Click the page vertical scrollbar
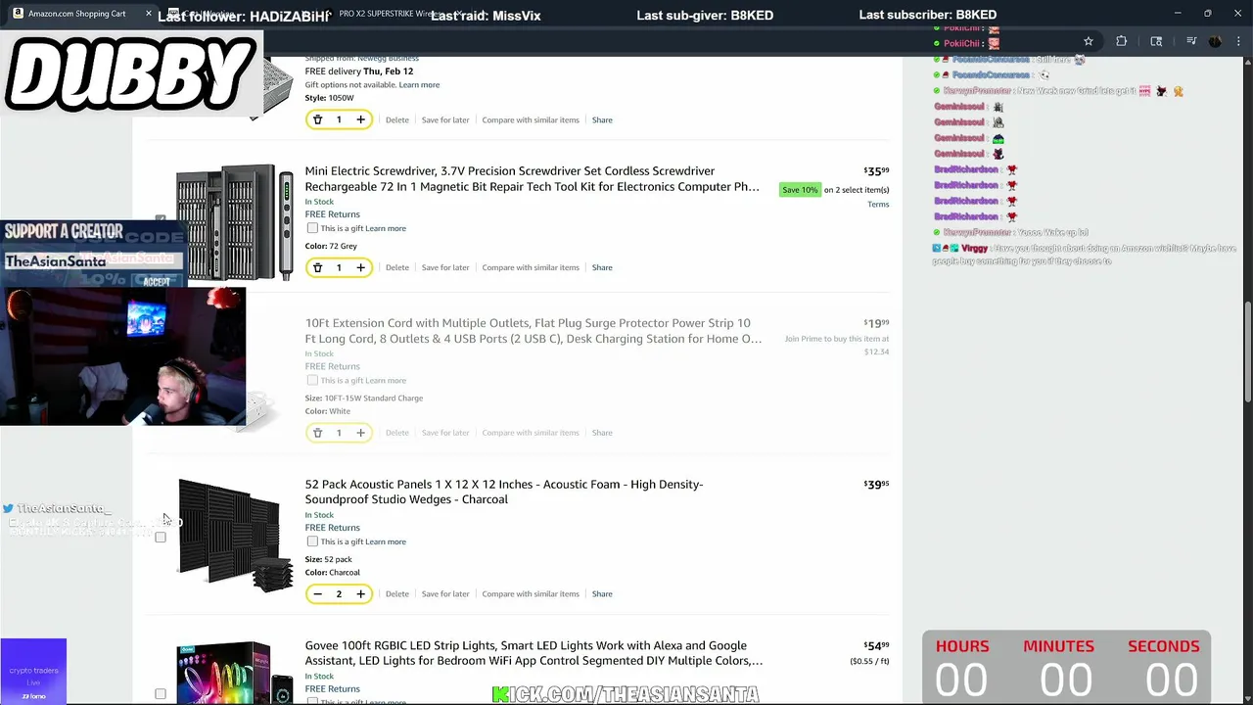Screen dimensions: 1253x705 coord(1247,351)
